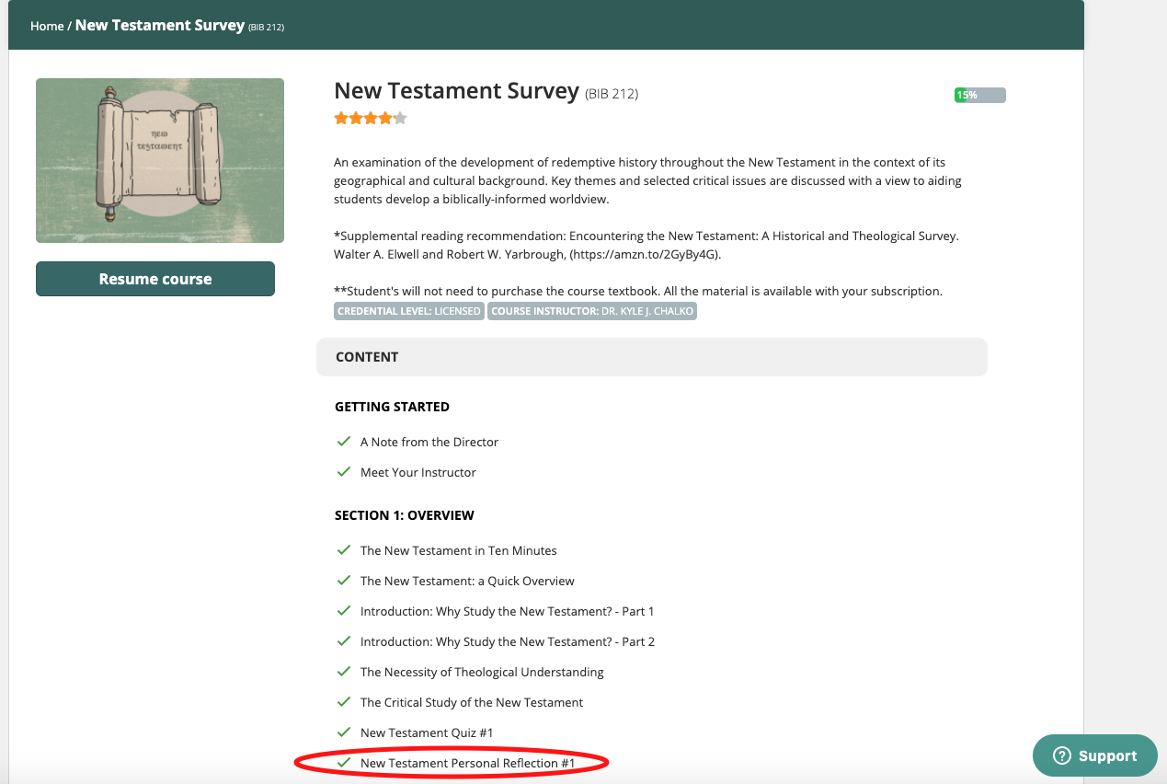The width and height of the screenshot is (1167, 784).
Task: Open The Critical Study of the New Testament
Action: coord(471,702)
